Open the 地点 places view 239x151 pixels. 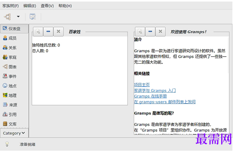(10, 86)
